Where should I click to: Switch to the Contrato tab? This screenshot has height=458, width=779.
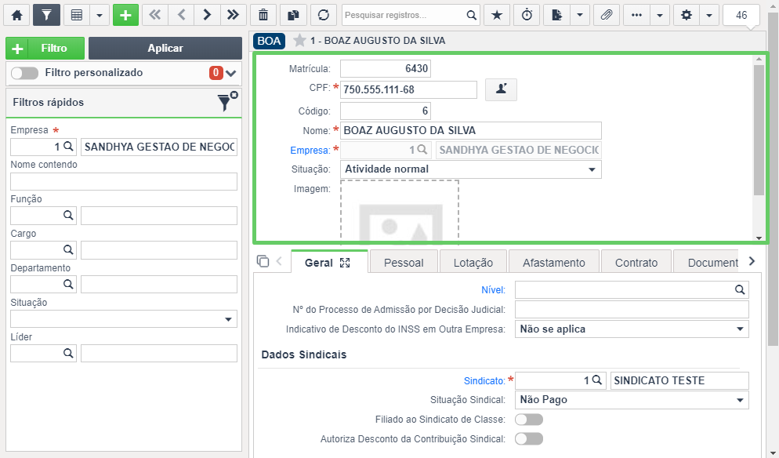[636, 262]
